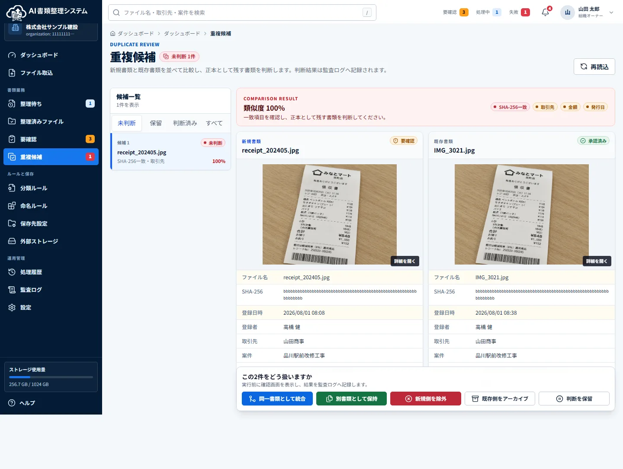Click the 要確認 3 status in header

pyautogui.click(x=456, y=12)
